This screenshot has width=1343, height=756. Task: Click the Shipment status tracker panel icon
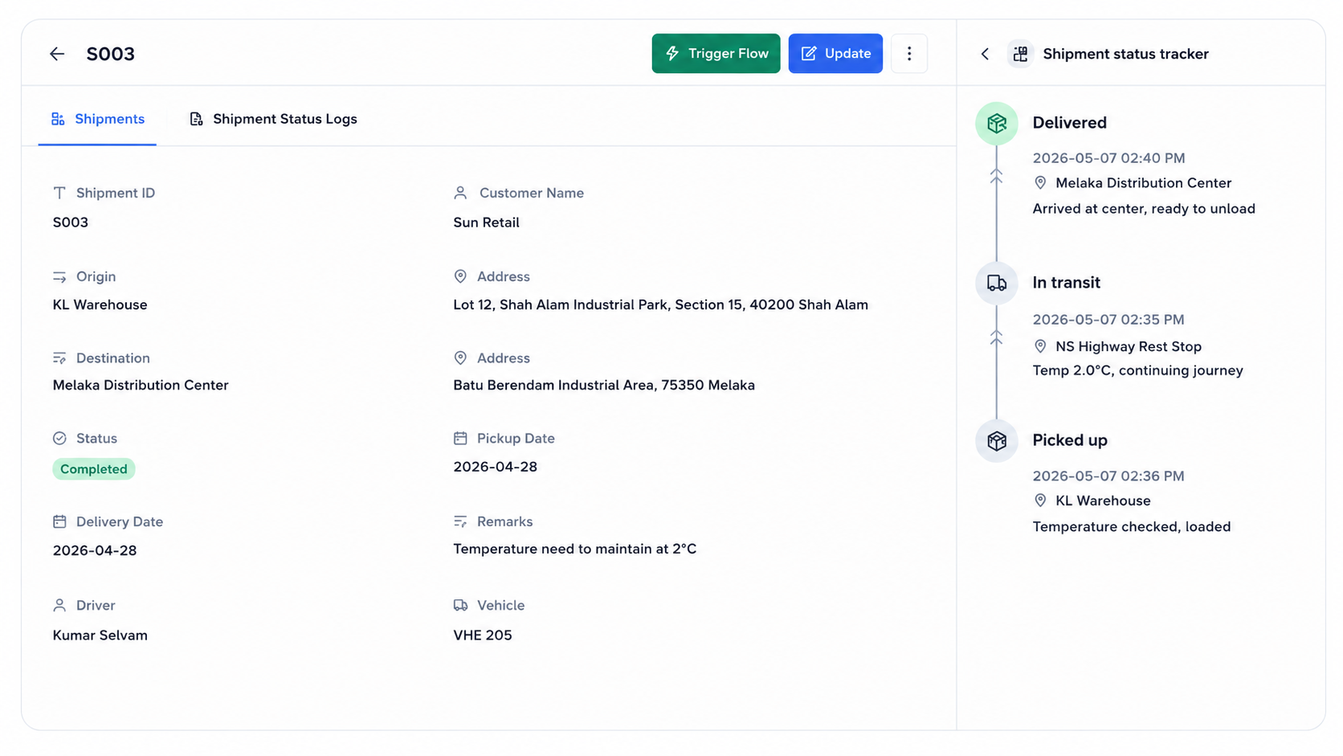1020,54
